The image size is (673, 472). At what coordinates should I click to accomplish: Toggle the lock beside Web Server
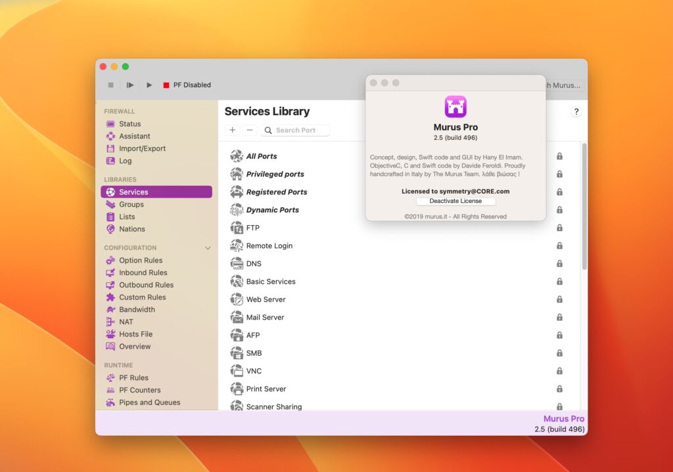pos(559,299)
